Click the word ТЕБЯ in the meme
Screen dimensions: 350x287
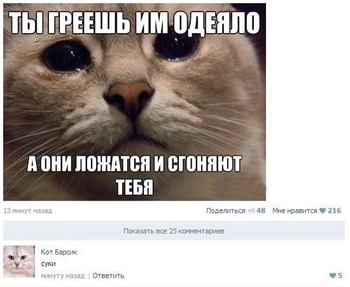135,187
